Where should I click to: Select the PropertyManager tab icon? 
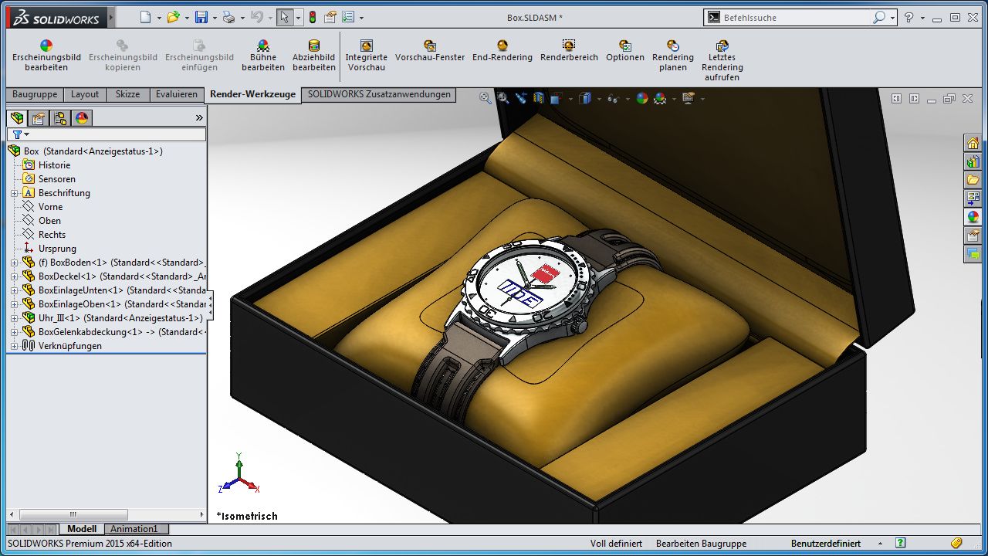pyautogui.click(x=39, y=118)
